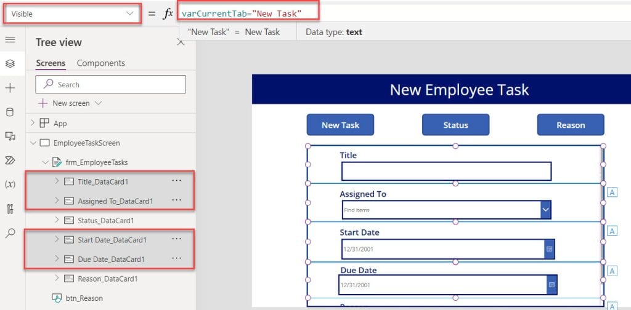
Task: Open the Advanced tools icon
Action: 10,209
